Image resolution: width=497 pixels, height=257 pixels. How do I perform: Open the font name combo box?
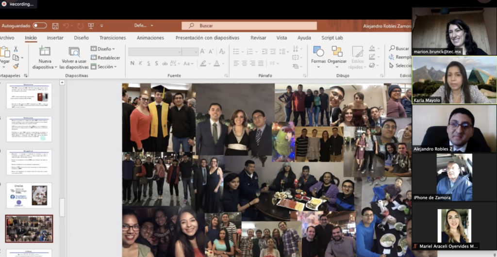155,51
